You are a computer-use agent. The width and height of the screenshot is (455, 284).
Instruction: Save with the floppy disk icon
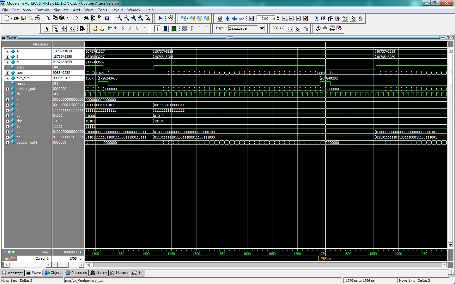23,18
